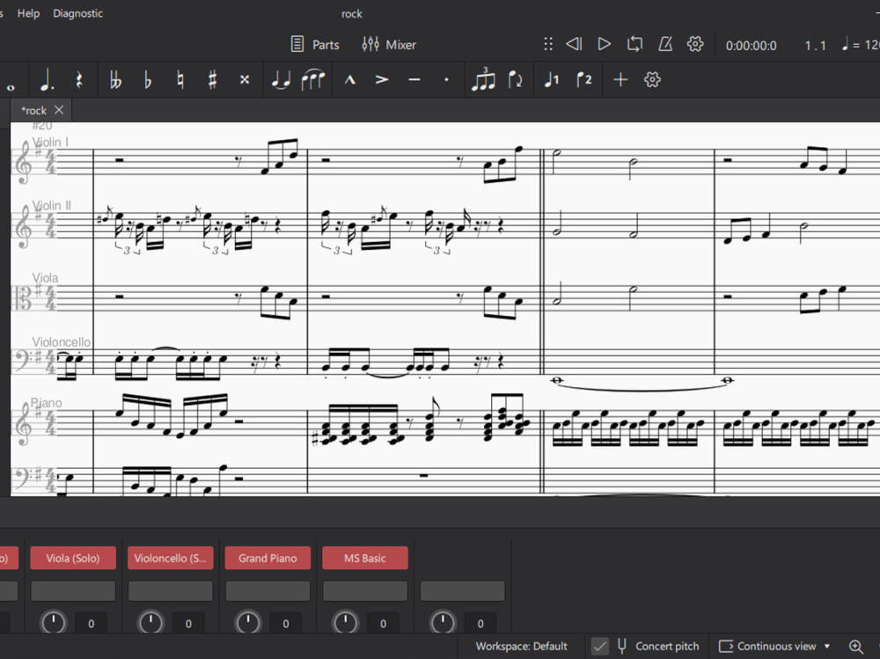Apply the tenuto articulation
The height and width of the screenshot is (659, 880).
(414, 80)
